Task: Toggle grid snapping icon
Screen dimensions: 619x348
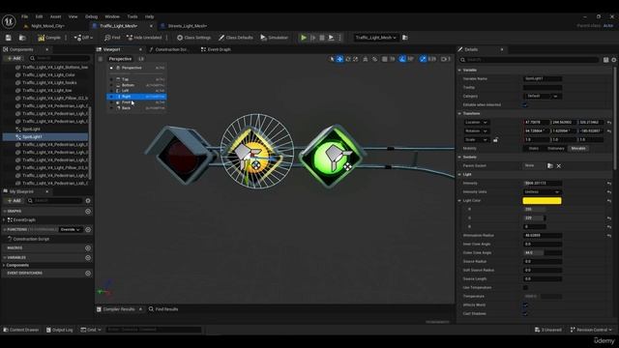Action: click(x=385, y=59)
